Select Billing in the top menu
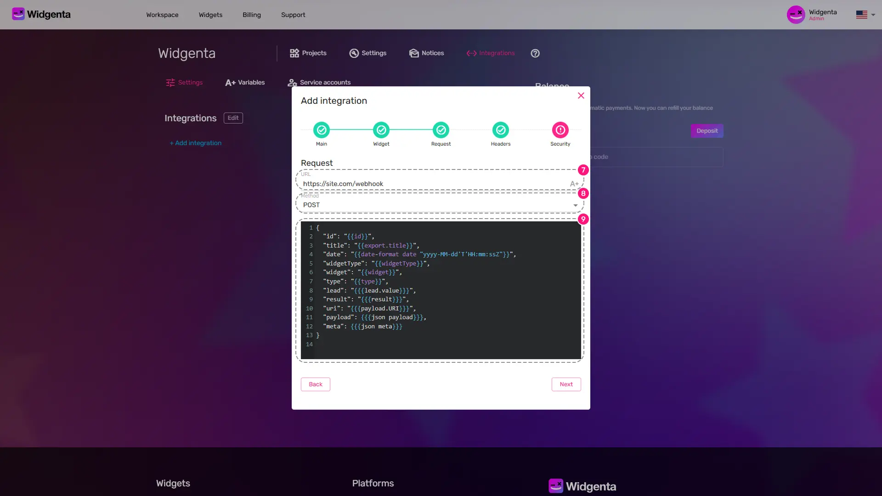Screen dimensions: 882x496 point(251,15)
